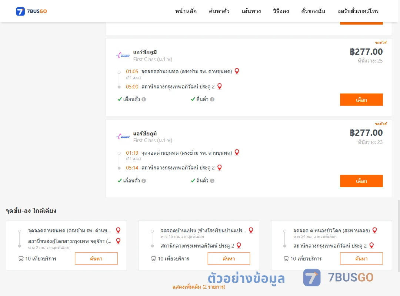Click ที่นั่งว่าง: 23 text

370,142
